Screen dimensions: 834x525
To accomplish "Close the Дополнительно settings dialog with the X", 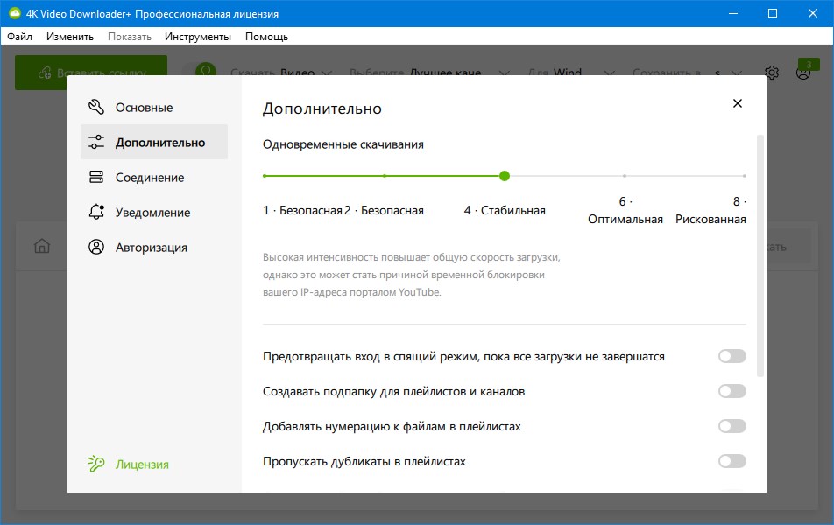I will (x=737, y=102).
